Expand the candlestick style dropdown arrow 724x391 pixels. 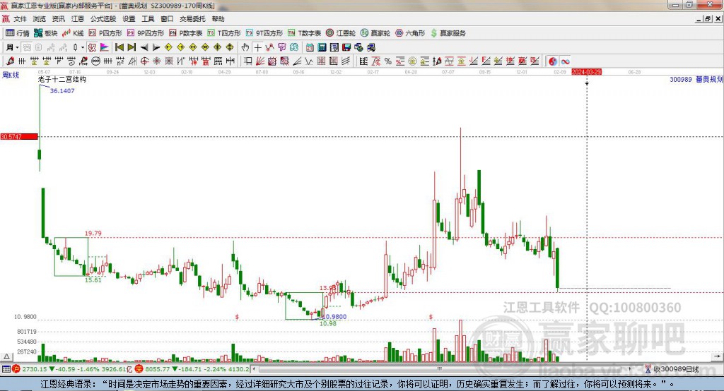click(x=82, y=47)
